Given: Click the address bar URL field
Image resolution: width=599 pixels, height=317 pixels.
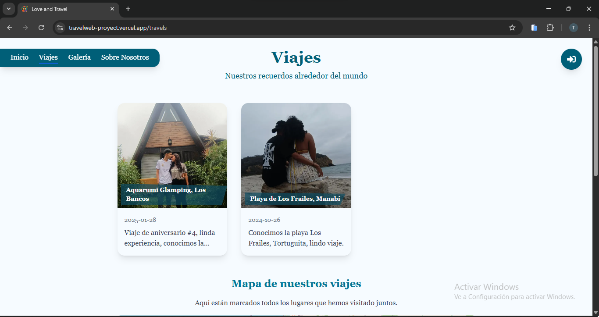Looking at the screenshot, I should tap(281, 28).
